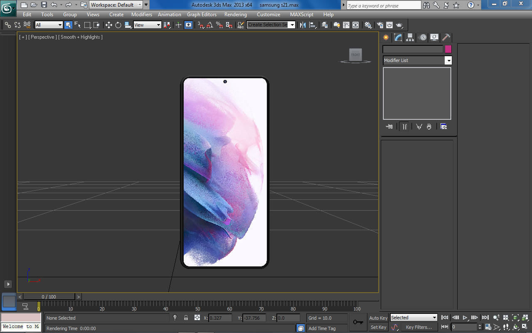Click the Perspective viewport label
This screenshot has height=333, width=532.
coord(42,37)
